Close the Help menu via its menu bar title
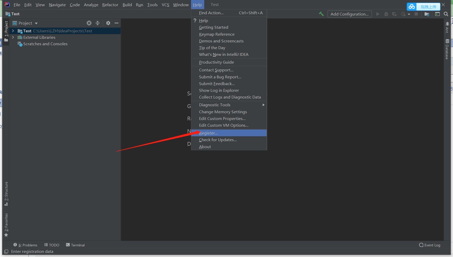This screenshot has height=257, width=453. point(198,5)
